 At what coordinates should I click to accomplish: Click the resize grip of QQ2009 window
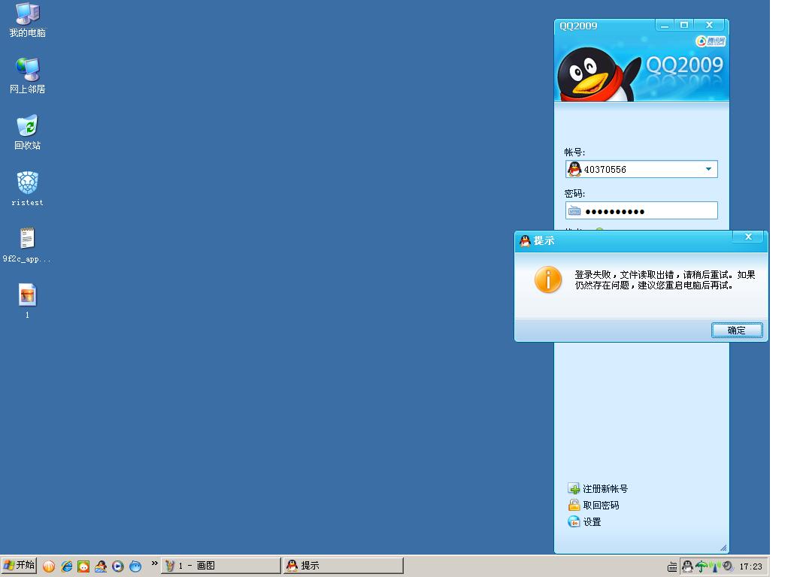click(x=723, y=548)
